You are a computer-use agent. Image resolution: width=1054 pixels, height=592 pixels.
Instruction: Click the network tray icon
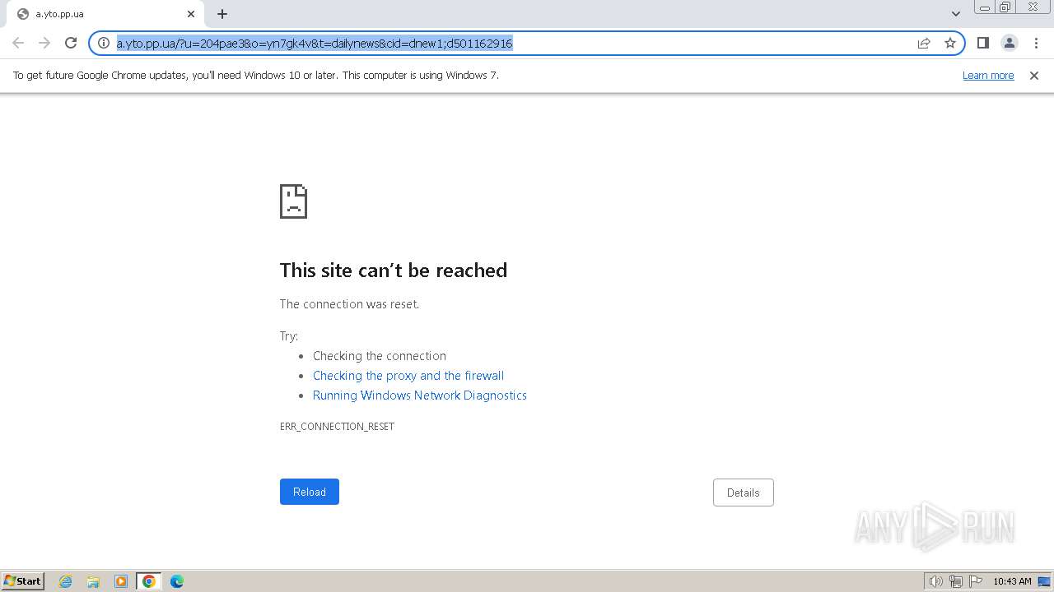[956, 581]
